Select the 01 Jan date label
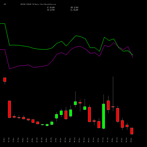147x147 pixels. (61, 140)
